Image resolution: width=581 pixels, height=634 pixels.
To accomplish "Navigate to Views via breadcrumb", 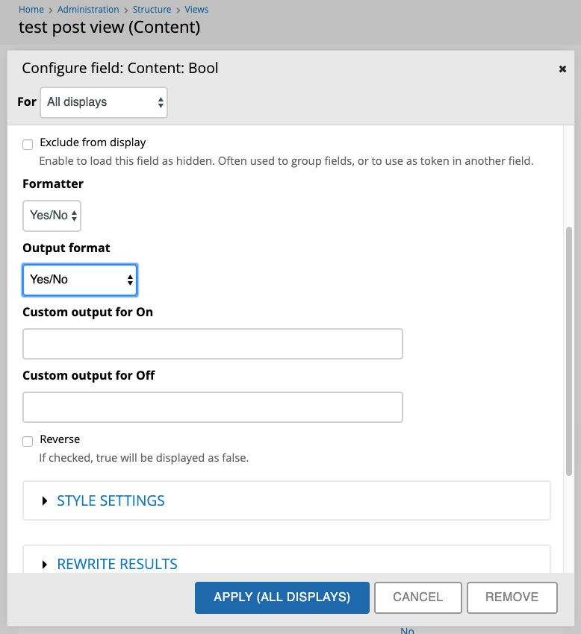I will pos(196,9).
